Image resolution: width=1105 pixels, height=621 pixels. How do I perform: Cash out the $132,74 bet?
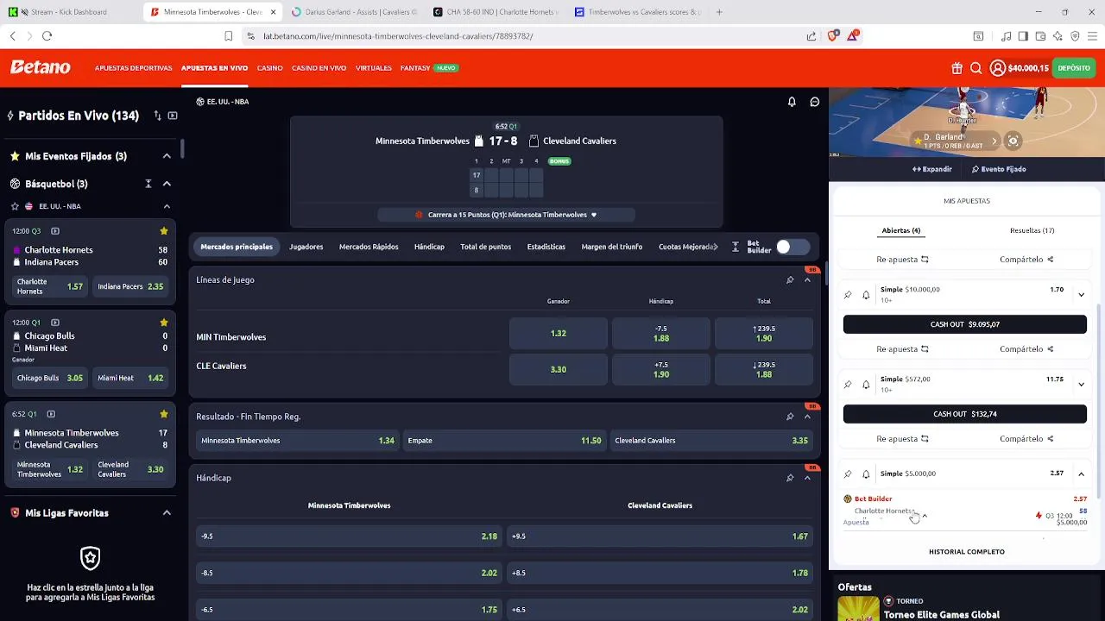965,414
